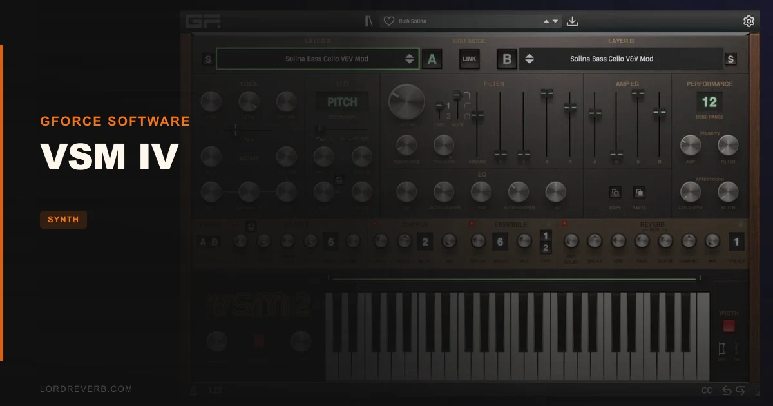Viewport: 773px width, 406px height.
Task: Adjust the Amp EG Release slider
Action: 659,113
